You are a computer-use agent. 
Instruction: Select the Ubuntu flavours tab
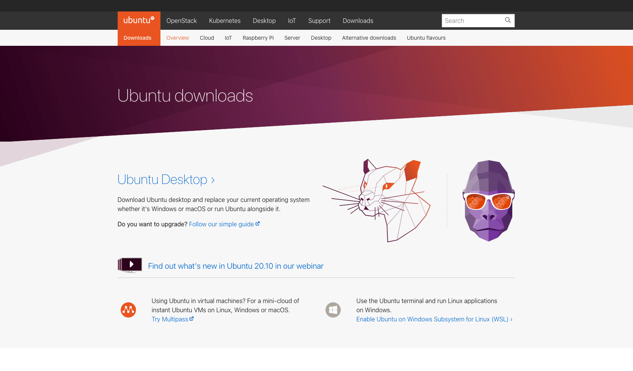(426, 38)
